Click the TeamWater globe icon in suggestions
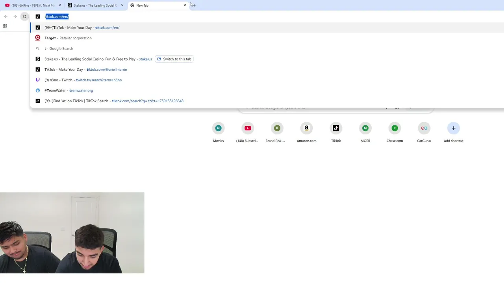 38,90
